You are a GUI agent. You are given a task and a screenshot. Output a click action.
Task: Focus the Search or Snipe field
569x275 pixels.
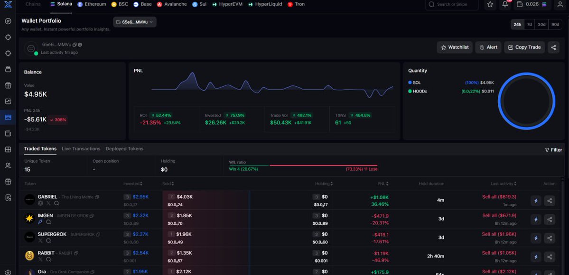tap(452, 4)
